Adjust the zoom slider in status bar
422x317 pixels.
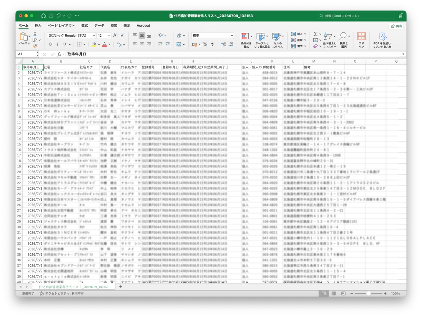click(x=368, y=293)
